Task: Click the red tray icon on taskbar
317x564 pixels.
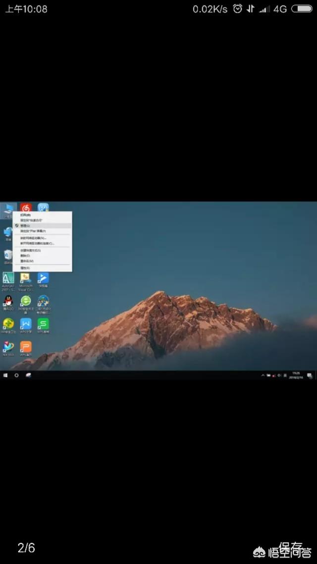Action: [x=274, y=375]
